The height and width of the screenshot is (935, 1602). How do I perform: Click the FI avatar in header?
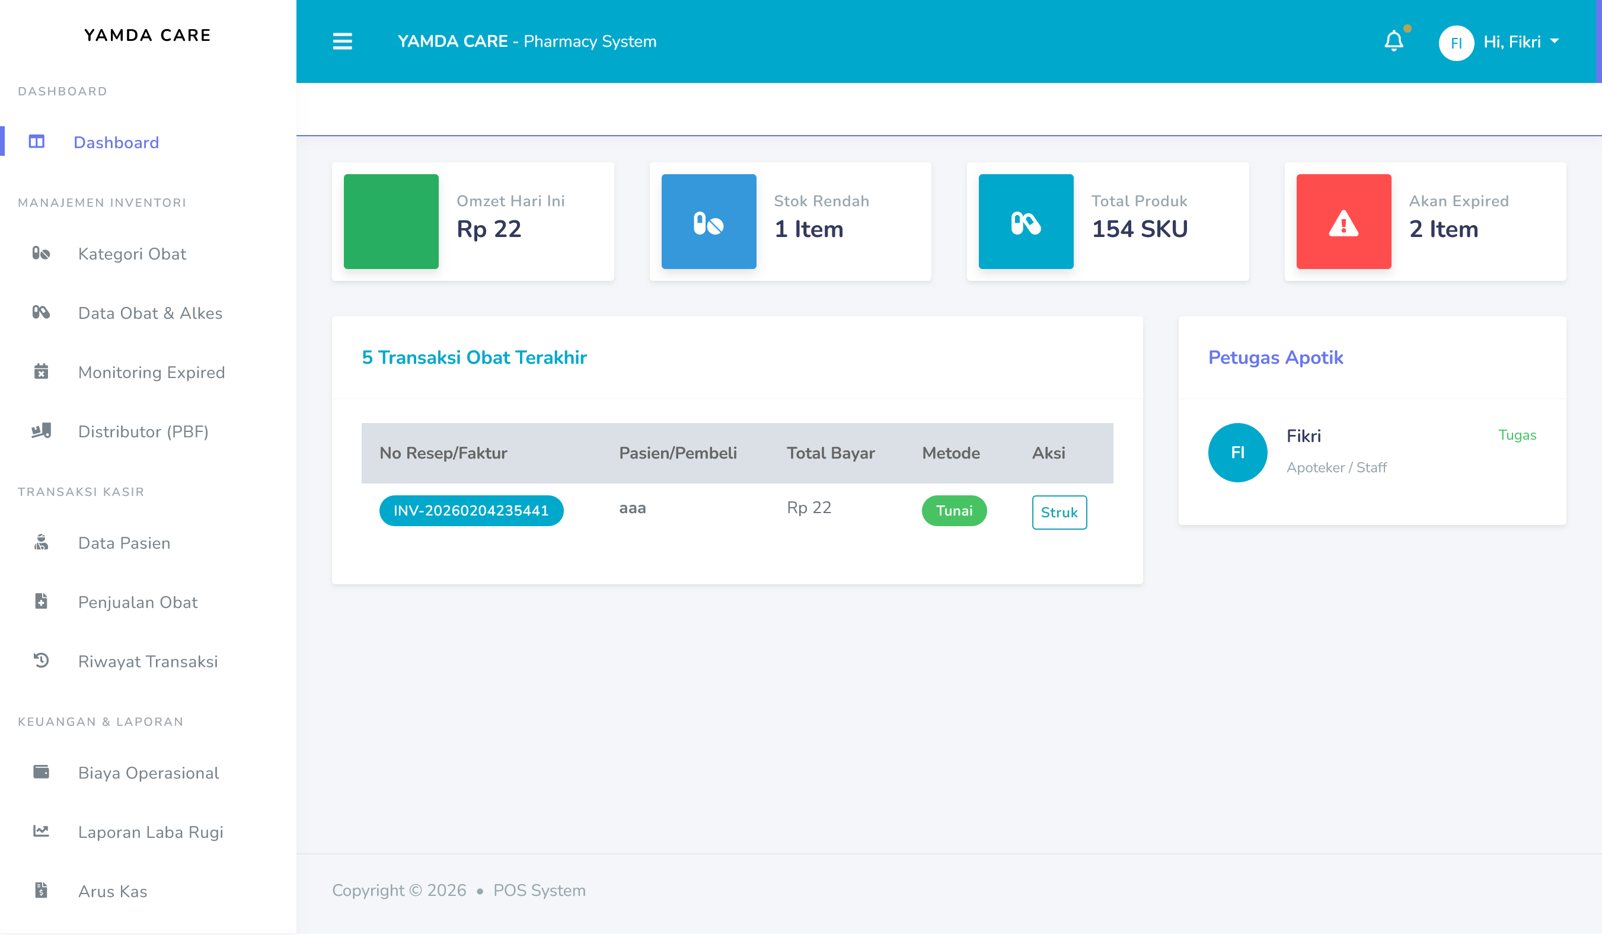1456,43
